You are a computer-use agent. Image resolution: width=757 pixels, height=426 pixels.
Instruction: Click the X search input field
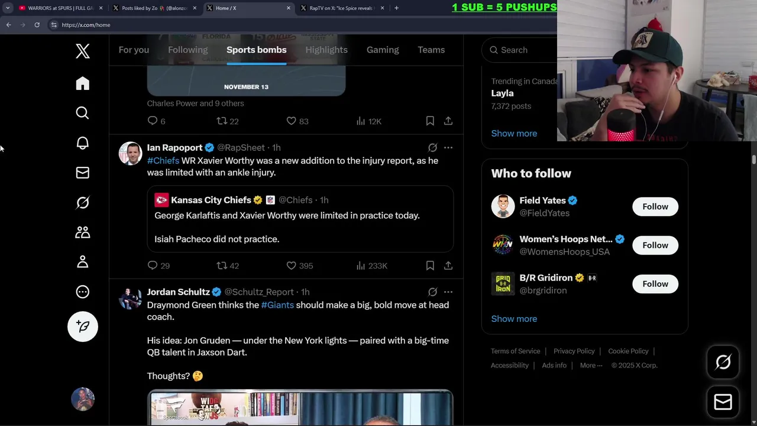520,50
